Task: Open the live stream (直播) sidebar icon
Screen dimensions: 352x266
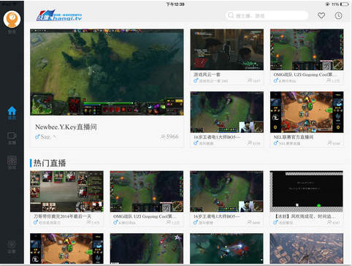Action: (x=12, y=136)
